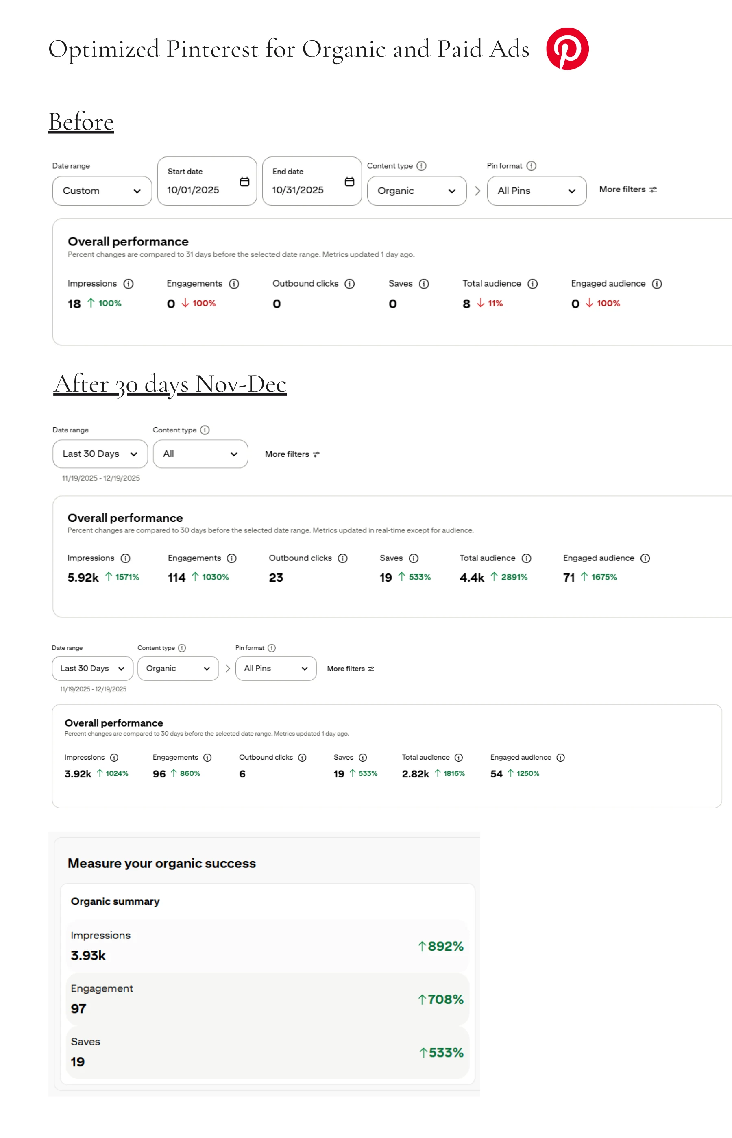Click info icon next to Impressions showing 18
This screenshot has width=732, height=1138.
pos(129,284)
